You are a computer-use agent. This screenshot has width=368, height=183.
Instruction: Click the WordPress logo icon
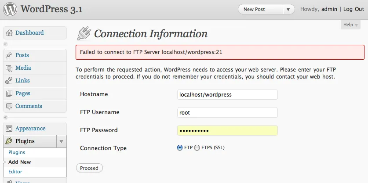(x=10, y=9)
